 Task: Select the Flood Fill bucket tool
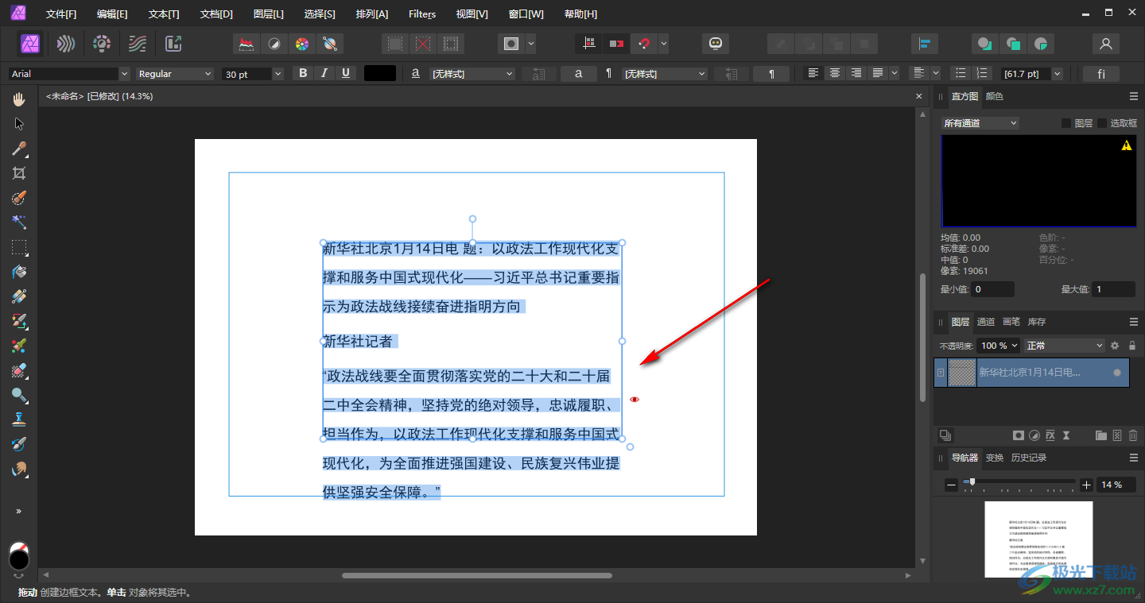tap(19, 272)
